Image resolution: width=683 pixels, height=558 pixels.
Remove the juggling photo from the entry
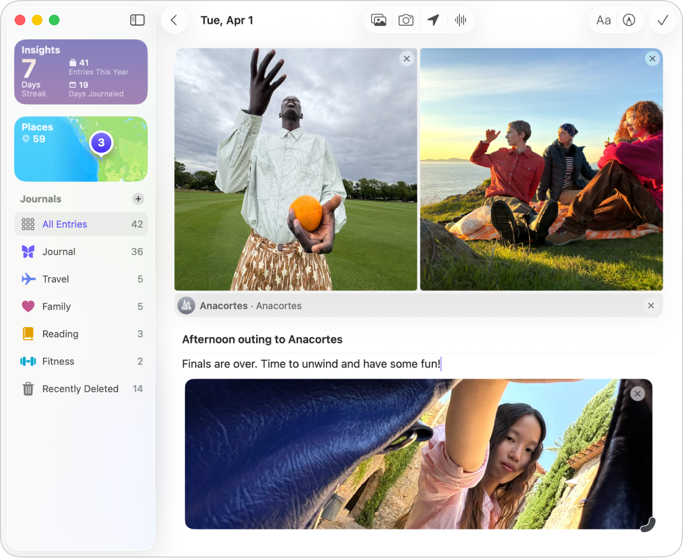(407, 58)
